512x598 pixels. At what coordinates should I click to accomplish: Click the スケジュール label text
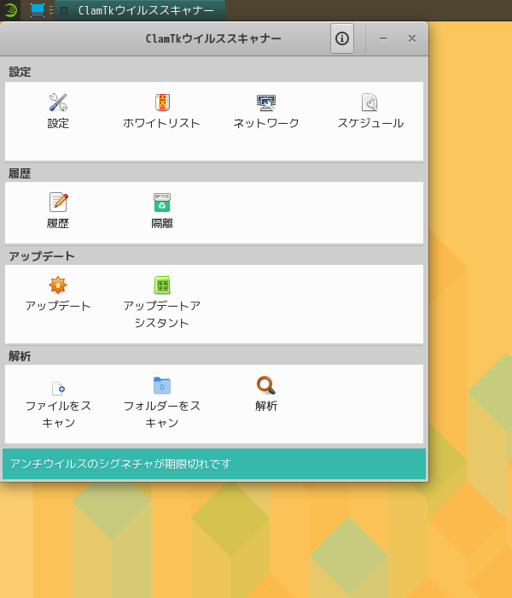point(370,123)
